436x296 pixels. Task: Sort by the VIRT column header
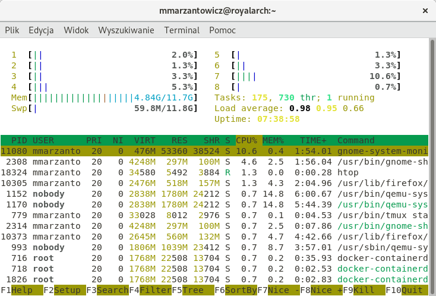tap(144, 140)
